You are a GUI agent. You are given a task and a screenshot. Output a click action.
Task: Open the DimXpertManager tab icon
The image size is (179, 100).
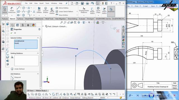coord(28,25)
